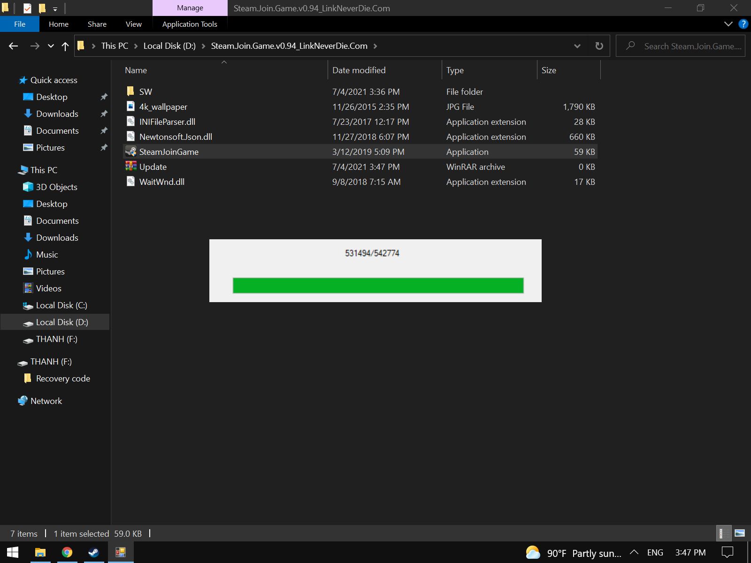The width and height of the screenshot is (751, 563).
Task: Open the SW folder
Action: coord(146,91)
